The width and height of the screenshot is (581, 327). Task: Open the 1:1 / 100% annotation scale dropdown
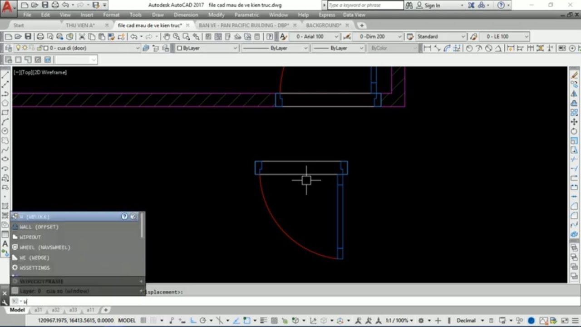(x=399, y=321)
